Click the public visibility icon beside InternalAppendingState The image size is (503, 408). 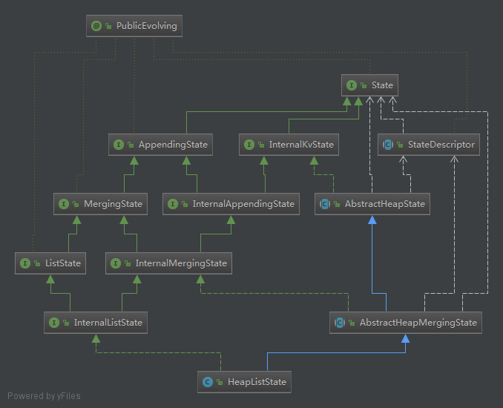[x=185, y=204]
